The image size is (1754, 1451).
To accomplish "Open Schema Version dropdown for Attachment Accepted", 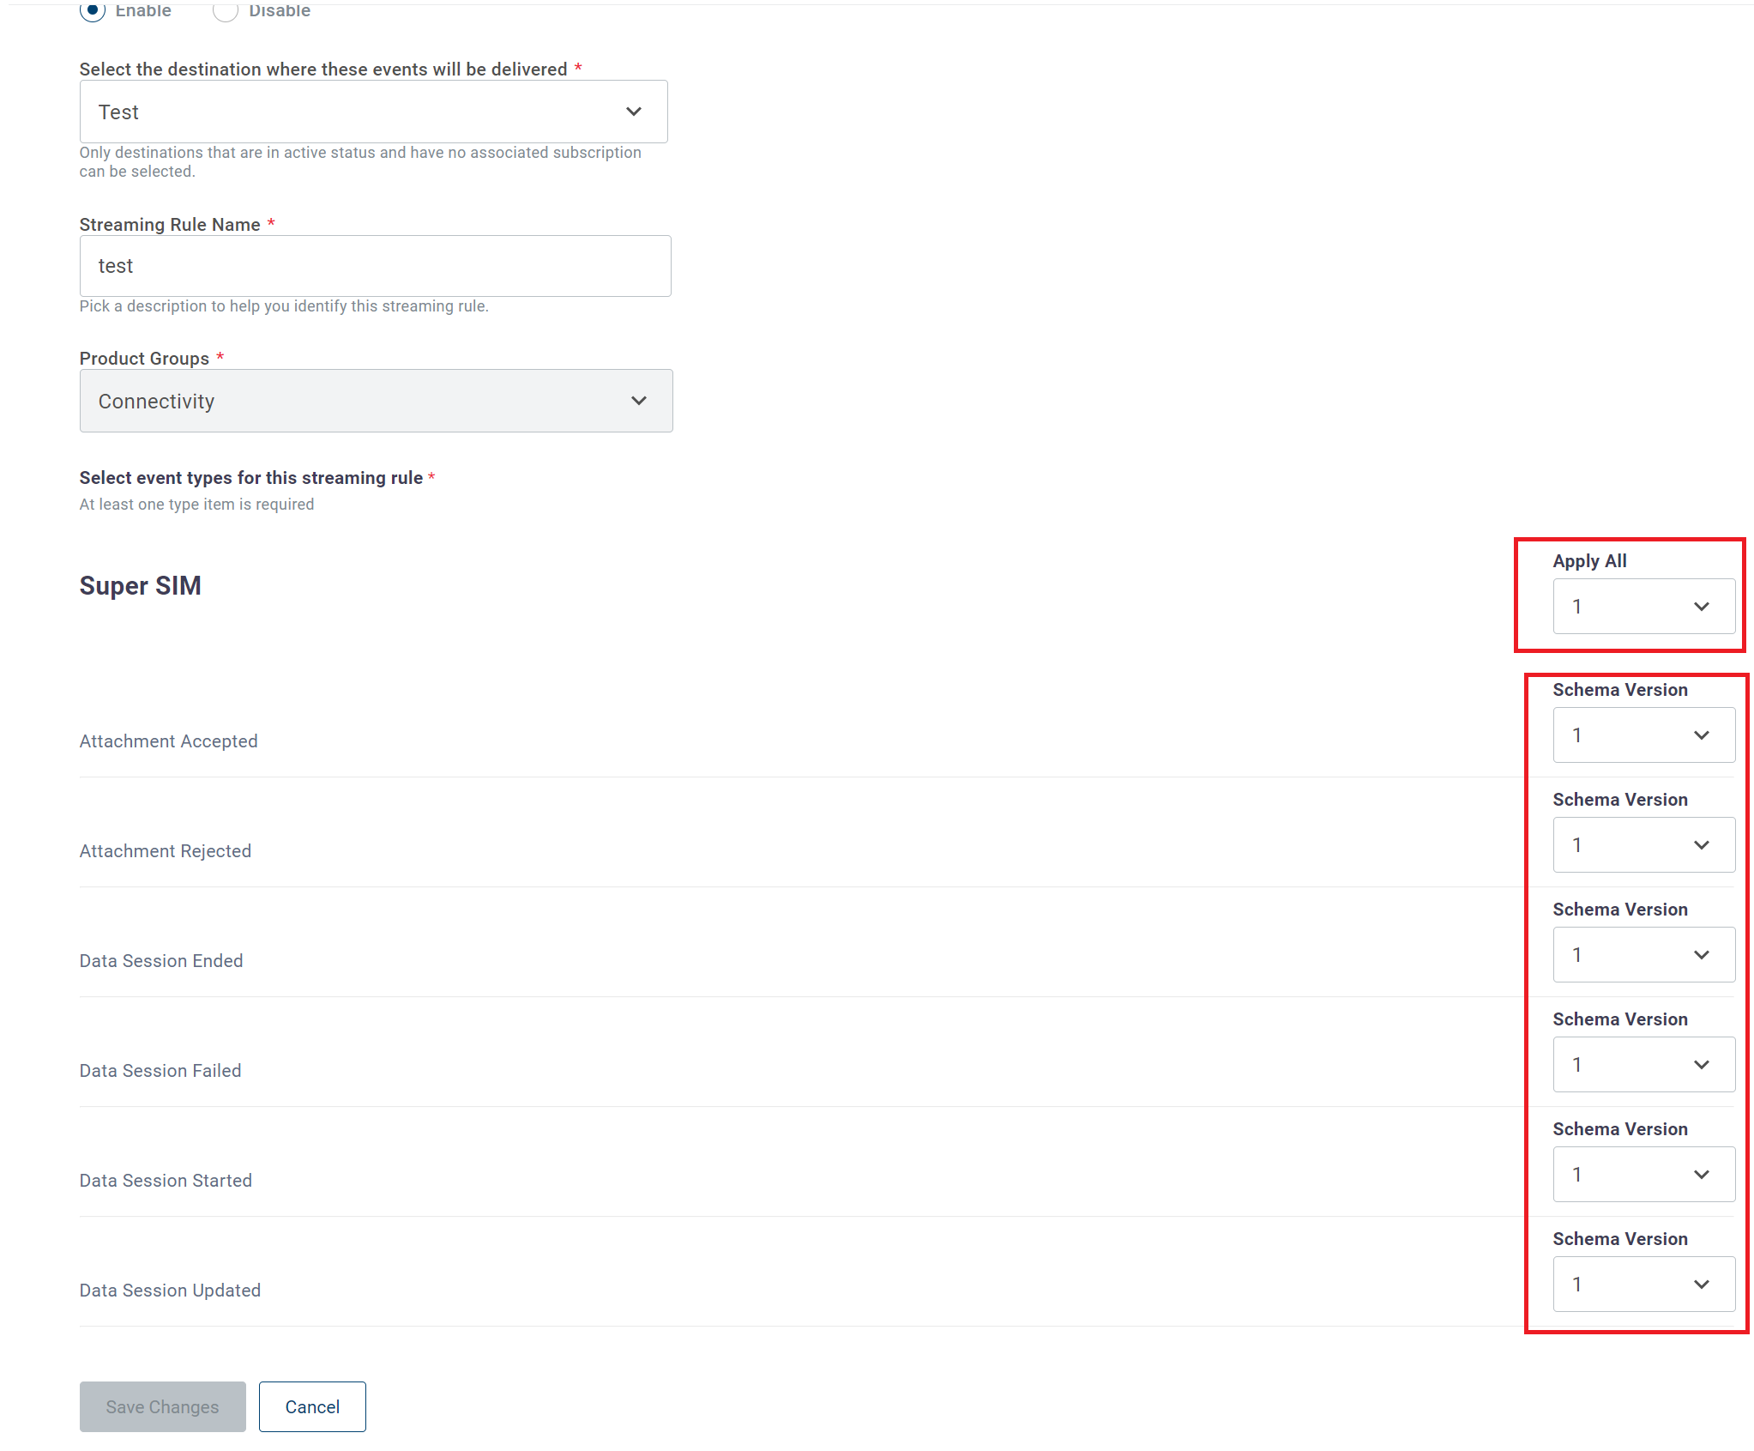I will click(x=1642, y=735).
